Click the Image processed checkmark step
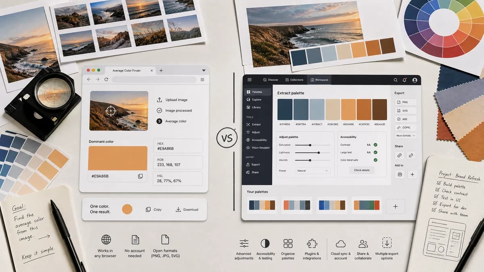This screenshot has width=484, height=272. click(159, 110)
